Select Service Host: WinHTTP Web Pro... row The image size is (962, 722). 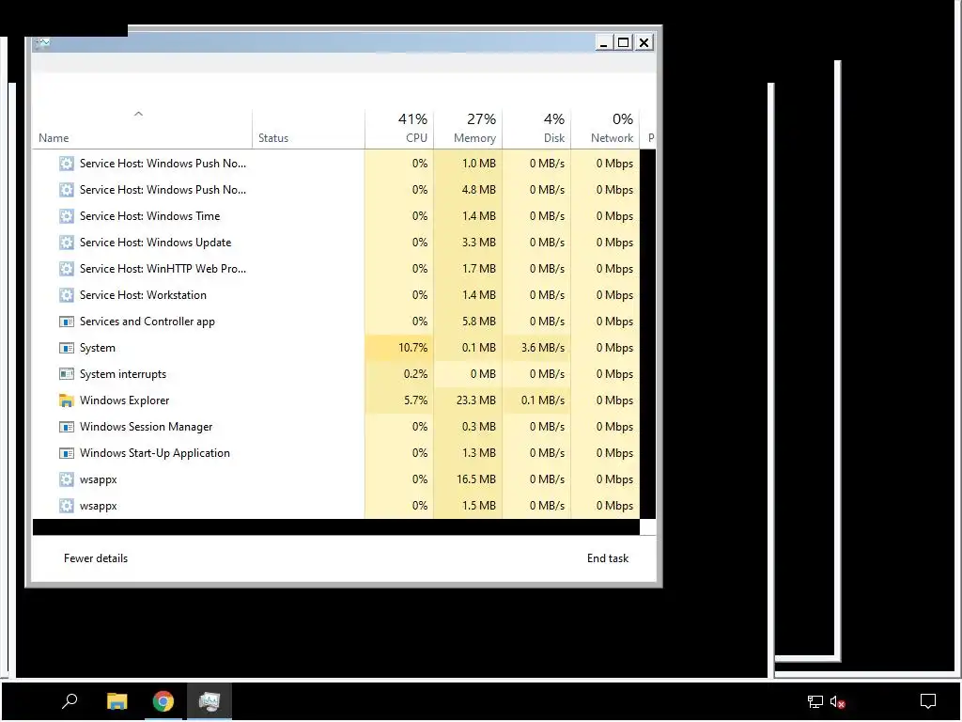(335, 269)
